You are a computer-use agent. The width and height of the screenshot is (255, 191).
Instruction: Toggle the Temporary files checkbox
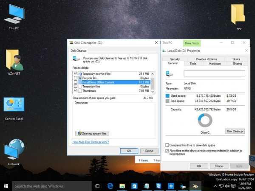coord(76,87)
